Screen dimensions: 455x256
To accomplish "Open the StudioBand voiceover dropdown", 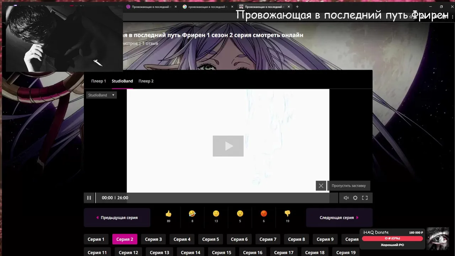I will click(x=101, y=95).
